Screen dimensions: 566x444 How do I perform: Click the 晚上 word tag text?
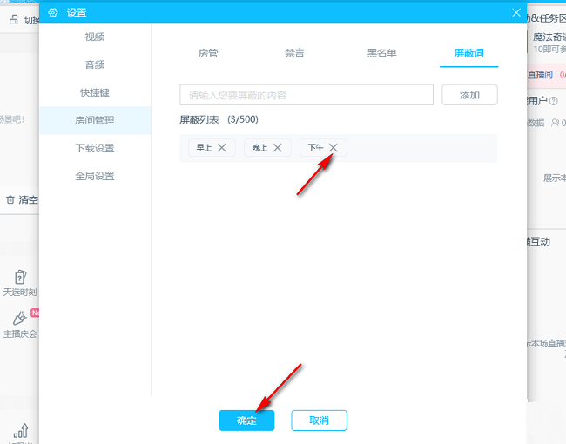pyautogui.click(x=259, y=148)
